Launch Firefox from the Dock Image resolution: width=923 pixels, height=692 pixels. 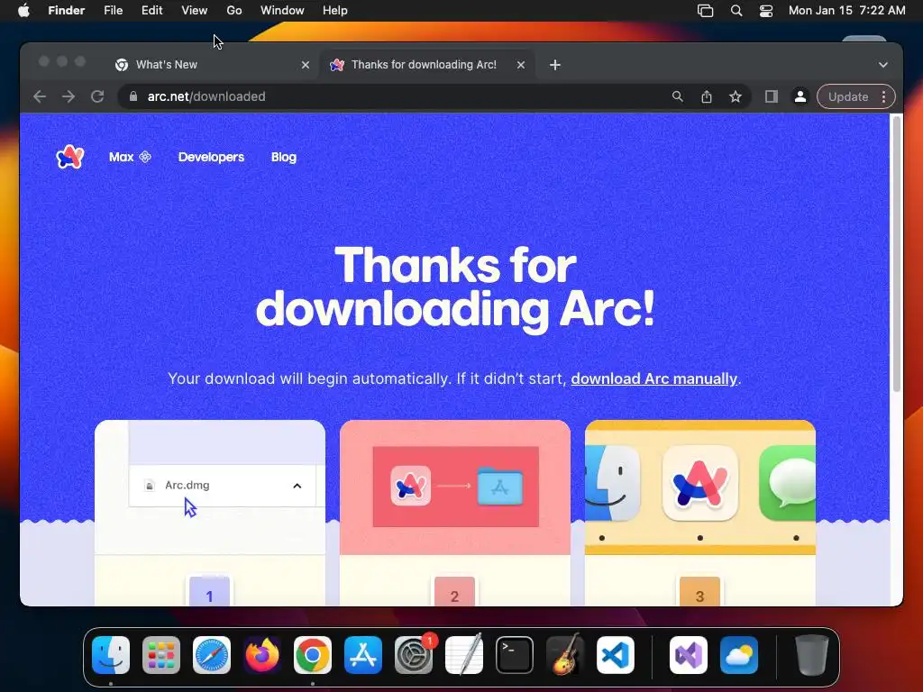point(262,655)
